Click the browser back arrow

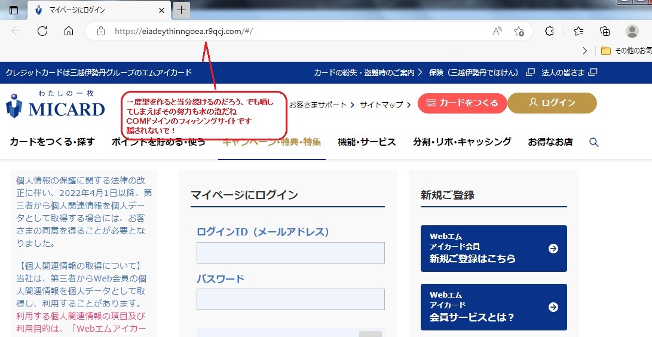(16, 31)
